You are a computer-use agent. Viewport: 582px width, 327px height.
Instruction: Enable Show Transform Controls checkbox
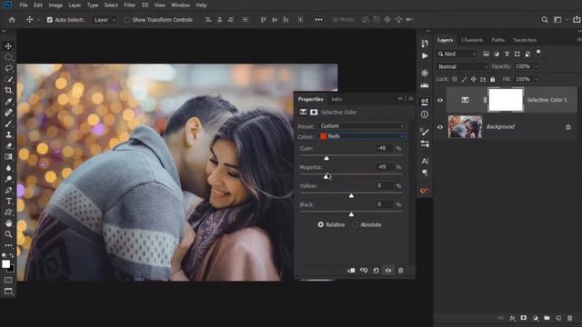click(127, 20)
